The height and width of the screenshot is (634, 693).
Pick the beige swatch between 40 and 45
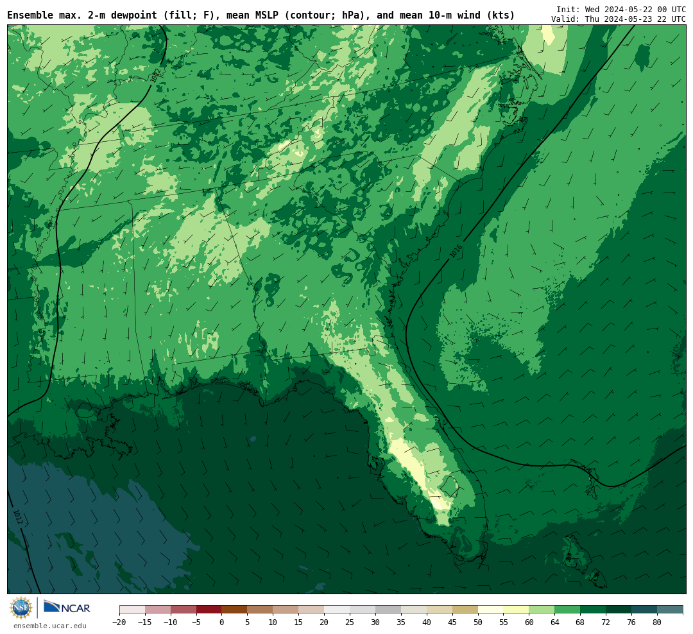coord(440,610)
